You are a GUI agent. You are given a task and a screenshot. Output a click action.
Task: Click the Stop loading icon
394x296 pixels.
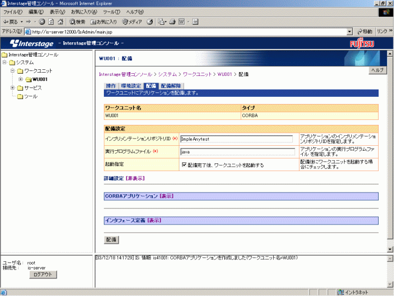point(42,22)
